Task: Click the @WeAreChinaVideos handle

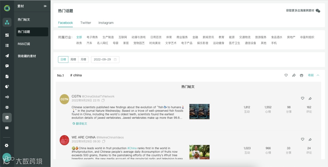Action: coord(110,137)
